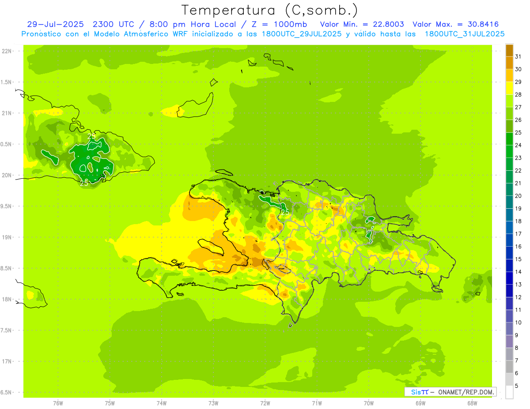This screenshot has width=530, height=409.
Task: Click the 72W longitude label
Action: [265, 404]
